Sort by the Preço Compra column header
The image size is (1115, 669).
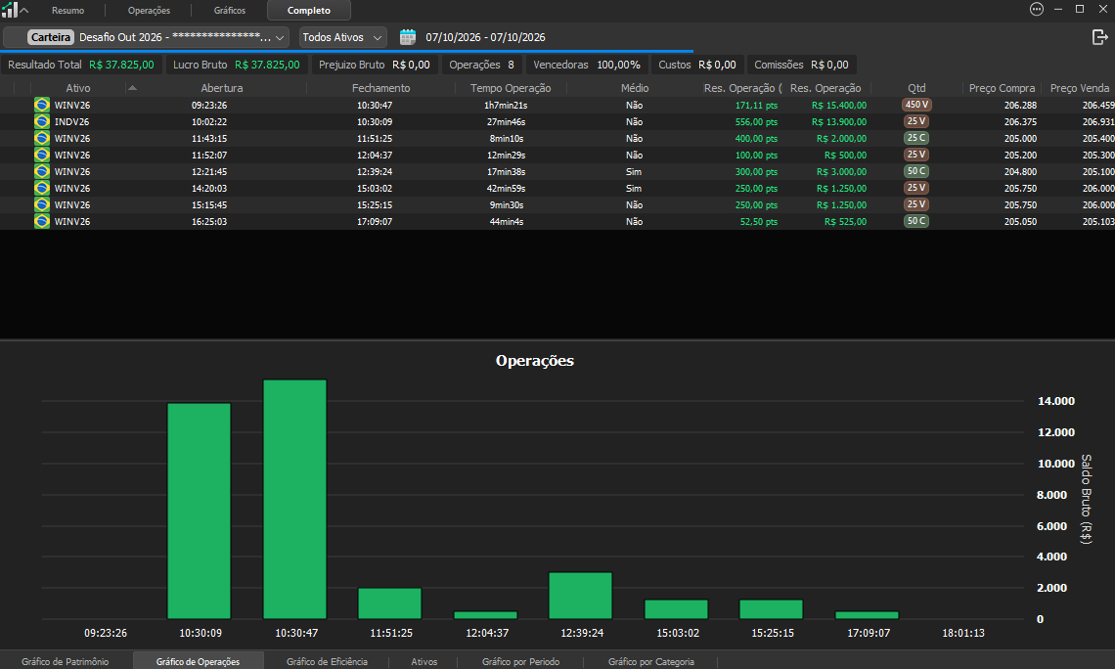(x=1002, y=88)
